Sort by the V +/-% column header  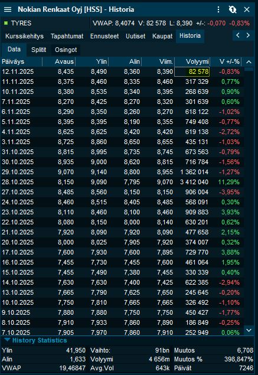tap(226, 61)
